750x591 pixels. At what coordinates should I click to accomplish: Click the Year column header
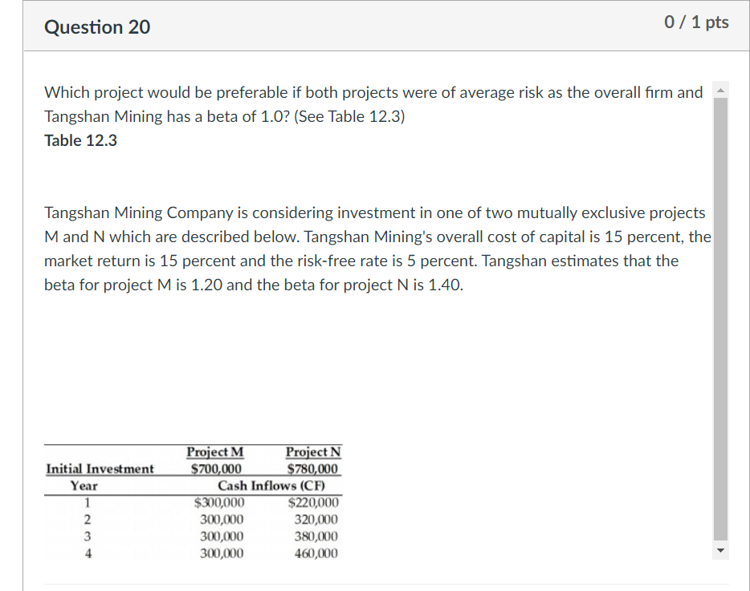(86, 485)
